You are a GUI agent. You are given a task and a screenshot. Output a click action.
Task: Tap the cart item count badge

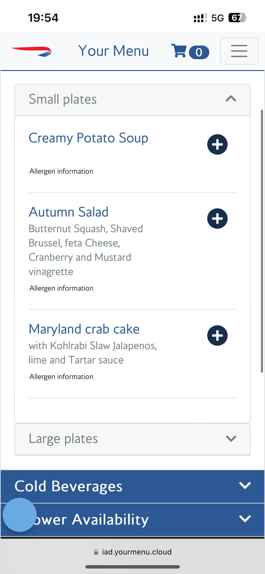point(199,52)
